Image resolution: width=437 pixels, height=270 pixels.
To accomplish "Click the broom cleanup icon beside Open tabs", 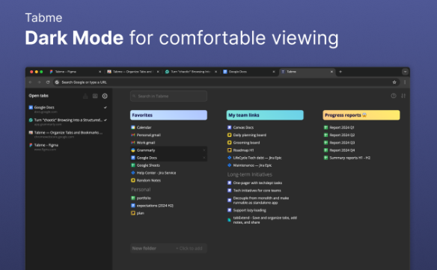I will 85,96.
